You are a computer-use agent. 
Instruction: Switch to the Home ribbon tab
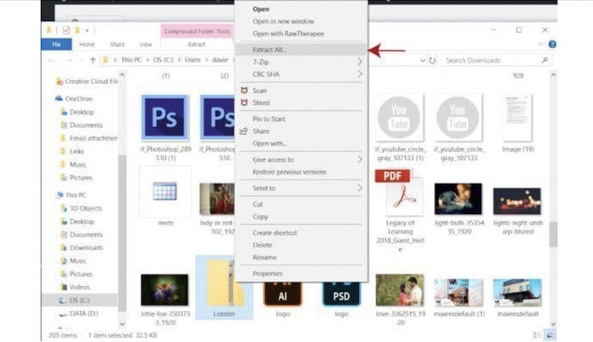click(x=87, y=45)
